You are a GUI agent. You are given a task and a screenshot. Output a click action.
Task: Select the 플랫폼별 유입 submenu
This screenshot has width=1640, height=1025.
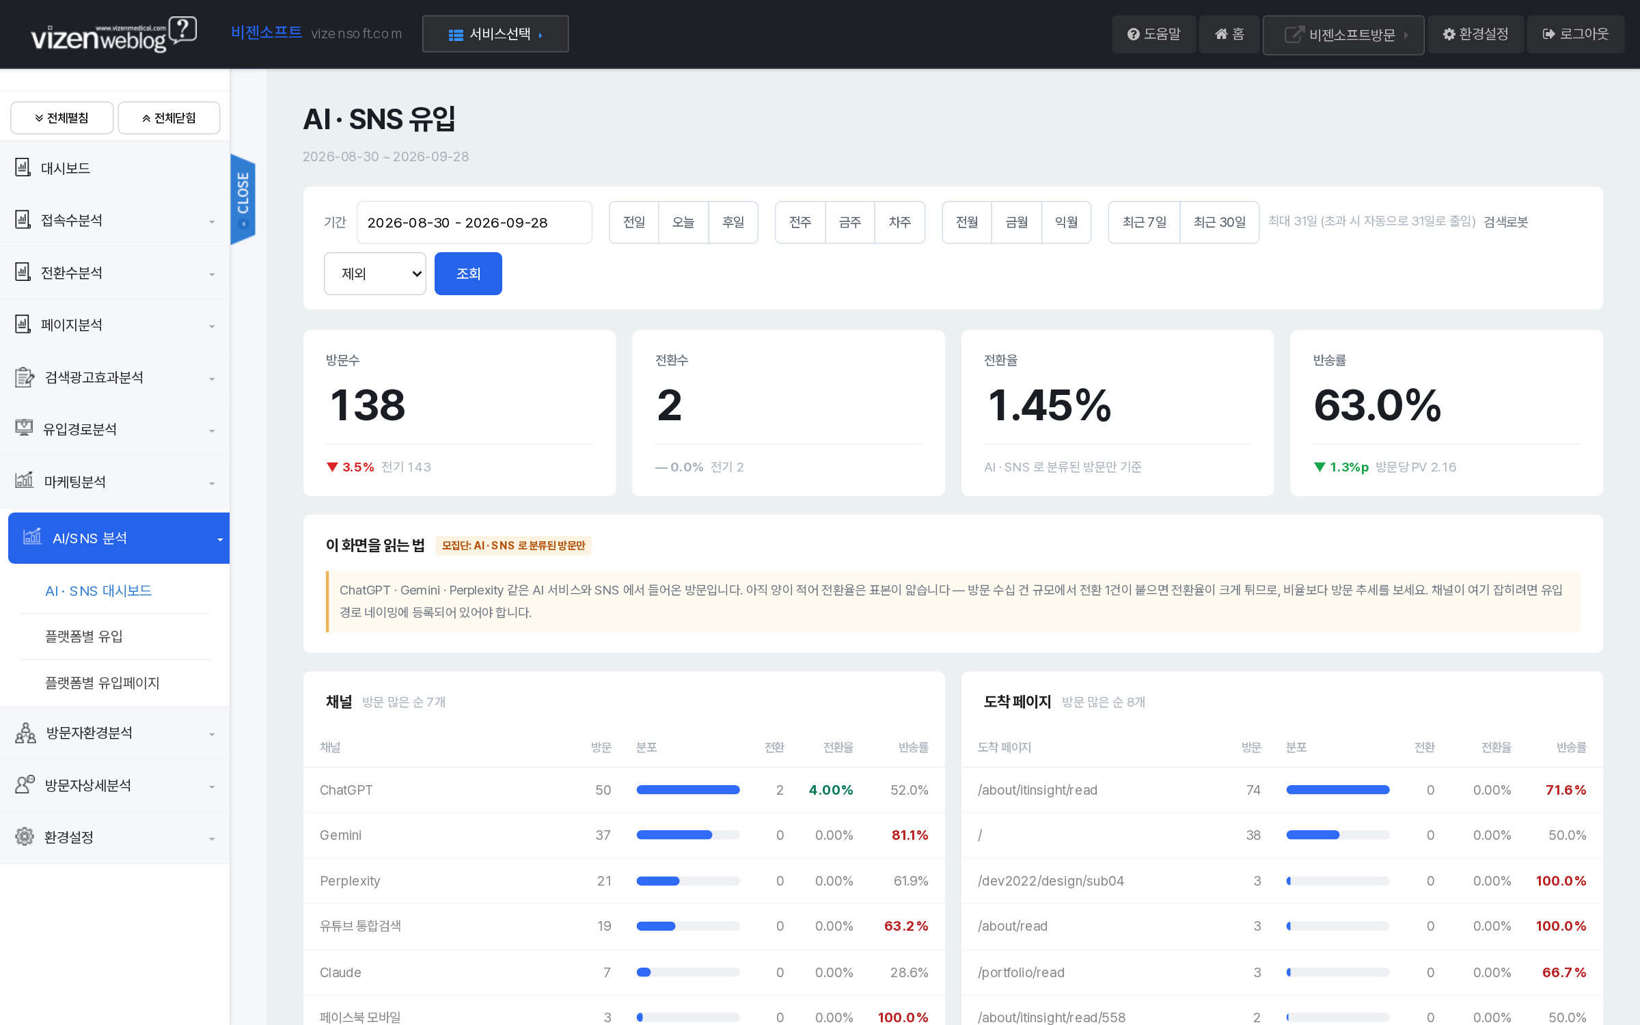point(84,636)
